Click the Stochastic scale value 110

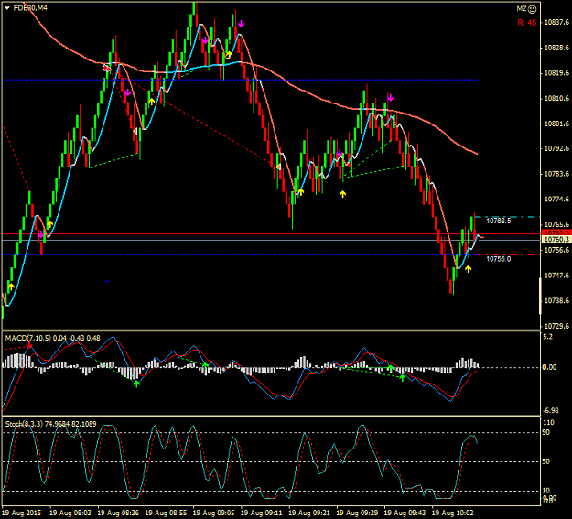[x=548, y=423]
